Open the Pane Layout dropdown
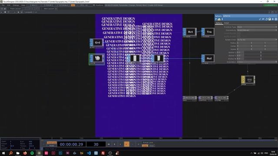Viewport: 278px width, 156px height. (x=15, y=9)
